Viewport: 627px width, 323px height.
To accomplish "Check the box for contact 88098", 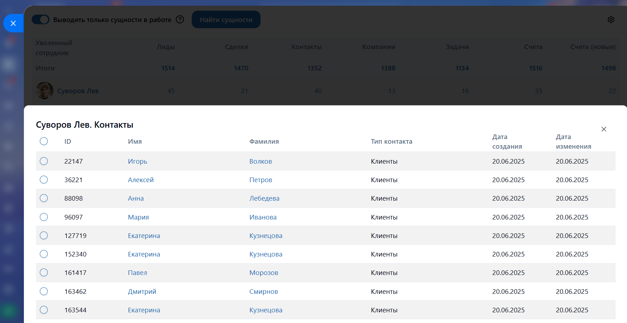I will point(44,198).
